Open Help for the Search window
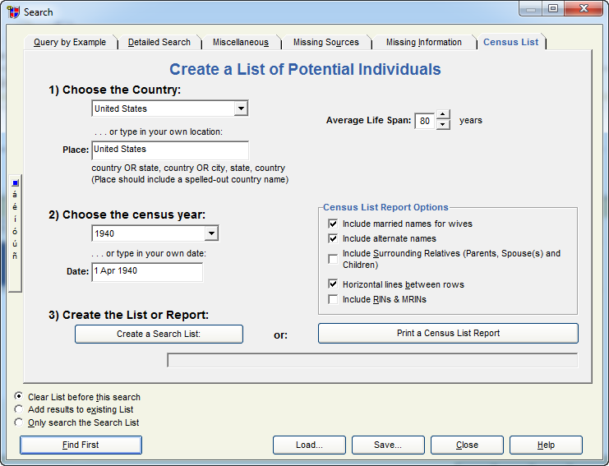 pyautogui.click(x=546, y=445)
